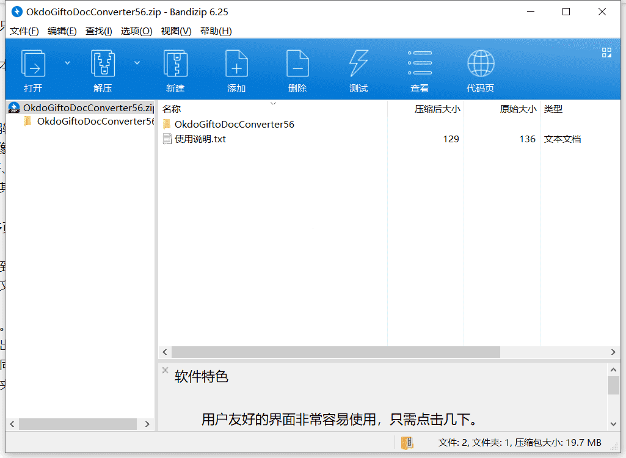Maximize the Bandizip window
The height and width of the screenshot is (458, 626).
point(566,12)
